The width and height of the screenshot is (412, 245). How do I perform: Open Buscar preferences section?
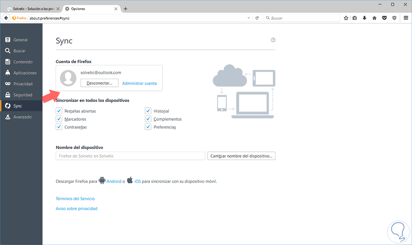[x=21, y=51]
